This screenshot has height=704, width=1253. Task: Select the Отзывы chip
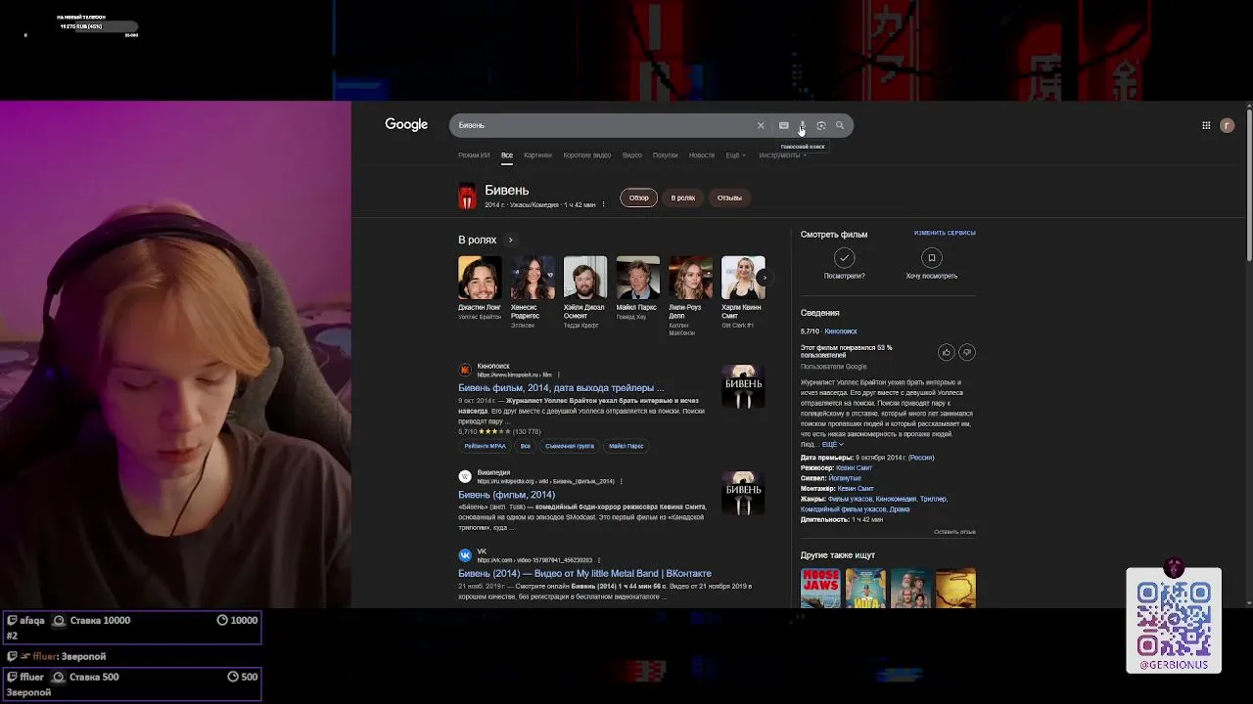[x=729, y=198]
